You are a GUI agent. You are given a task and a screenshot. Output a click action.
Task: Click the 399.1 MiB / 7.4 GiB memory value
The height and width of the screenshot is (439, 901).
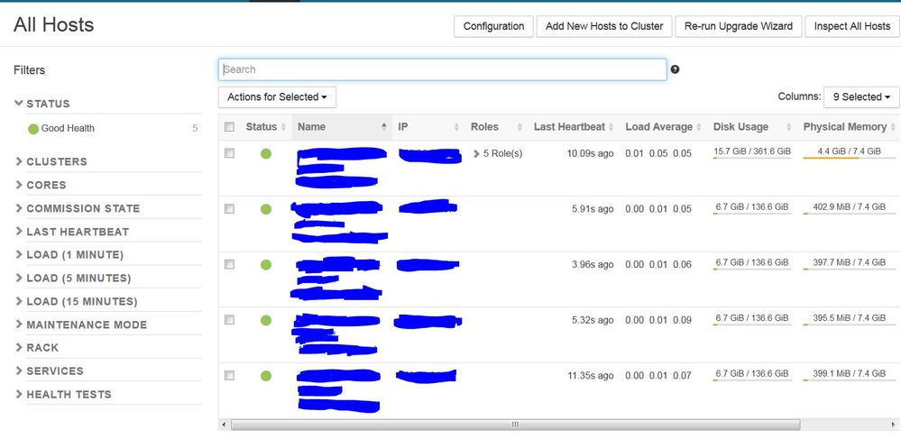point(850,373)
